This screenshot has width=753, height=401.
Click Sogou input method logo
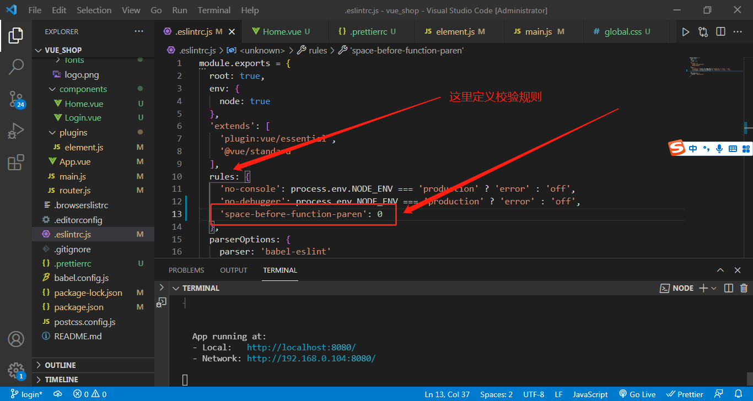coord(676,149)
